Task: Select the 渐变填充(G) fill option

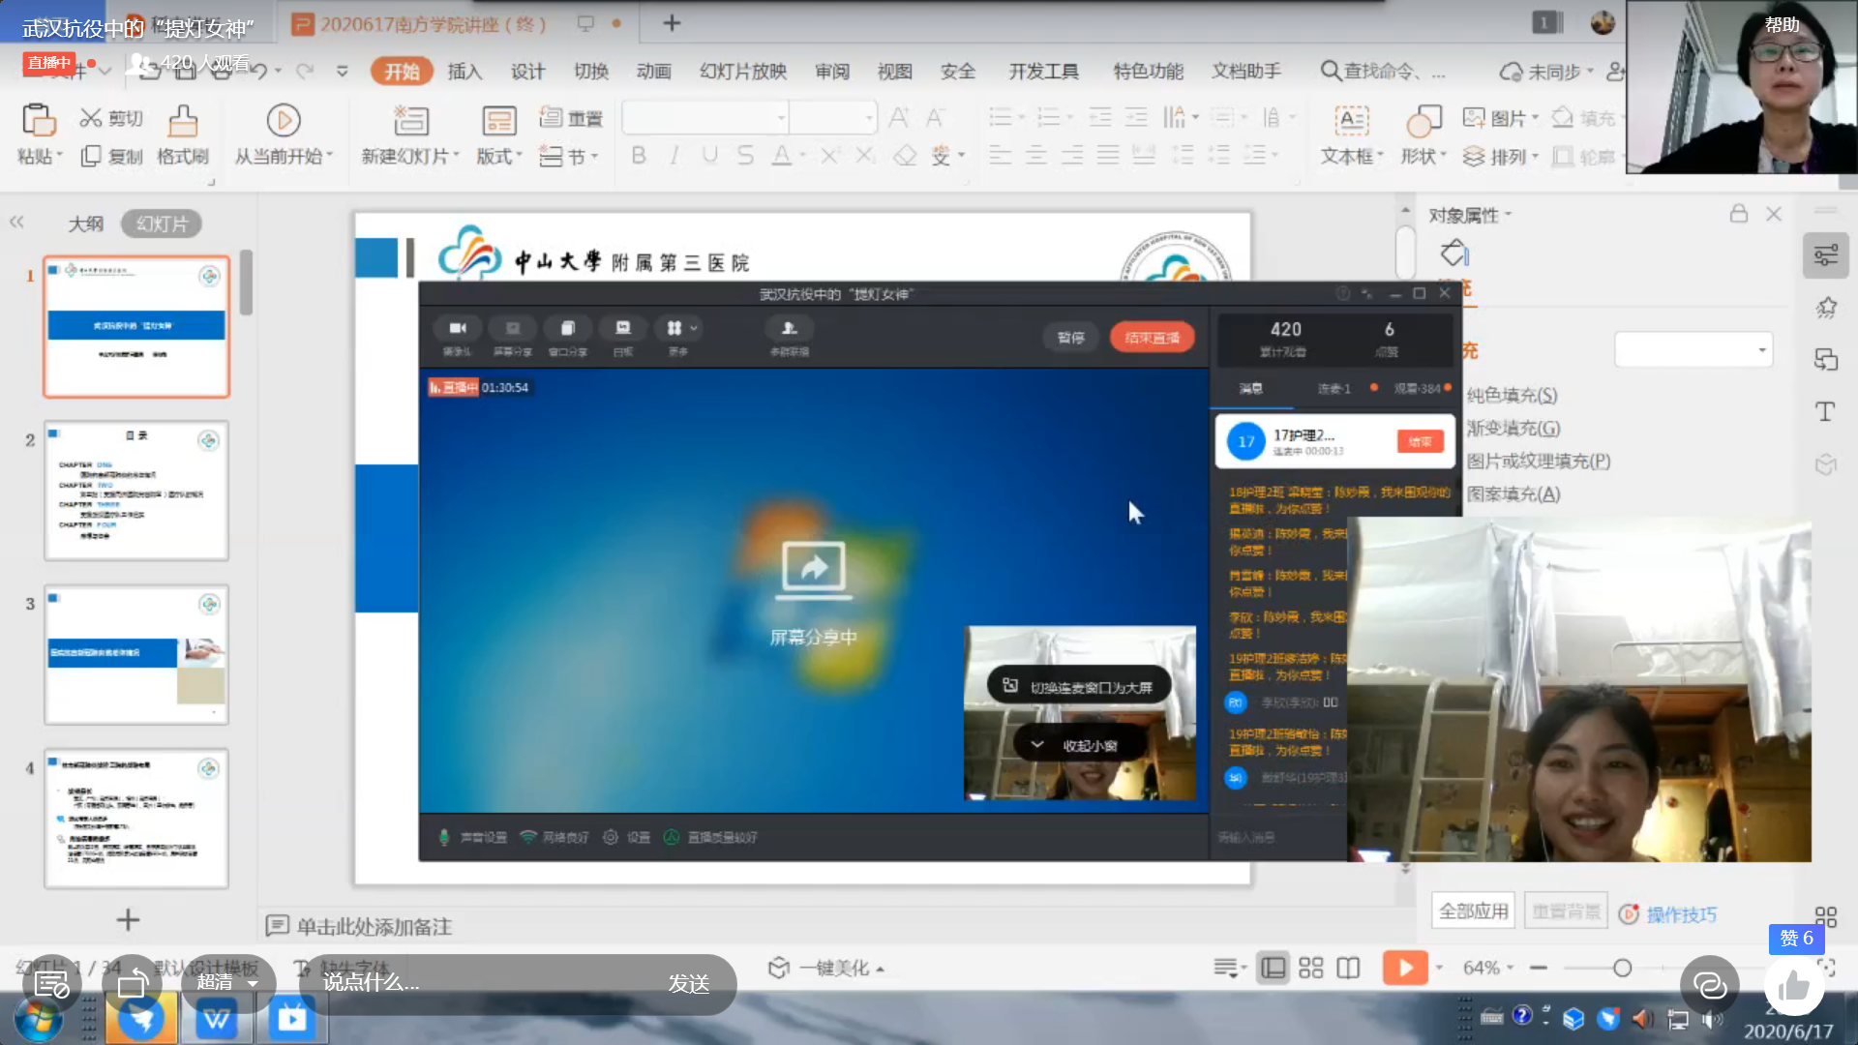Action: pyautogui.click(x=1513, y=428)
